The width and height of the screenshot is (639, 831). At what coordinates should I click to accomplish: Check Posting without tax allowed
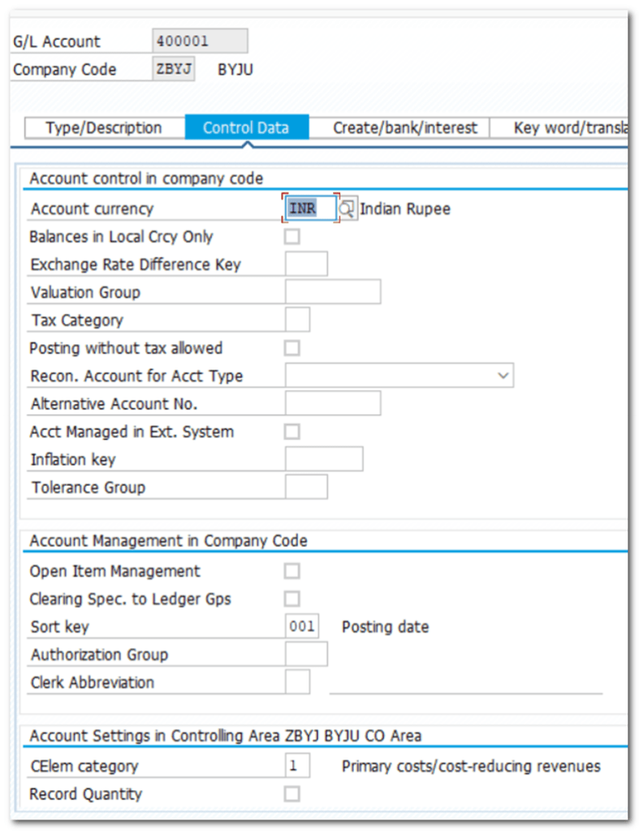pos(291,348)
